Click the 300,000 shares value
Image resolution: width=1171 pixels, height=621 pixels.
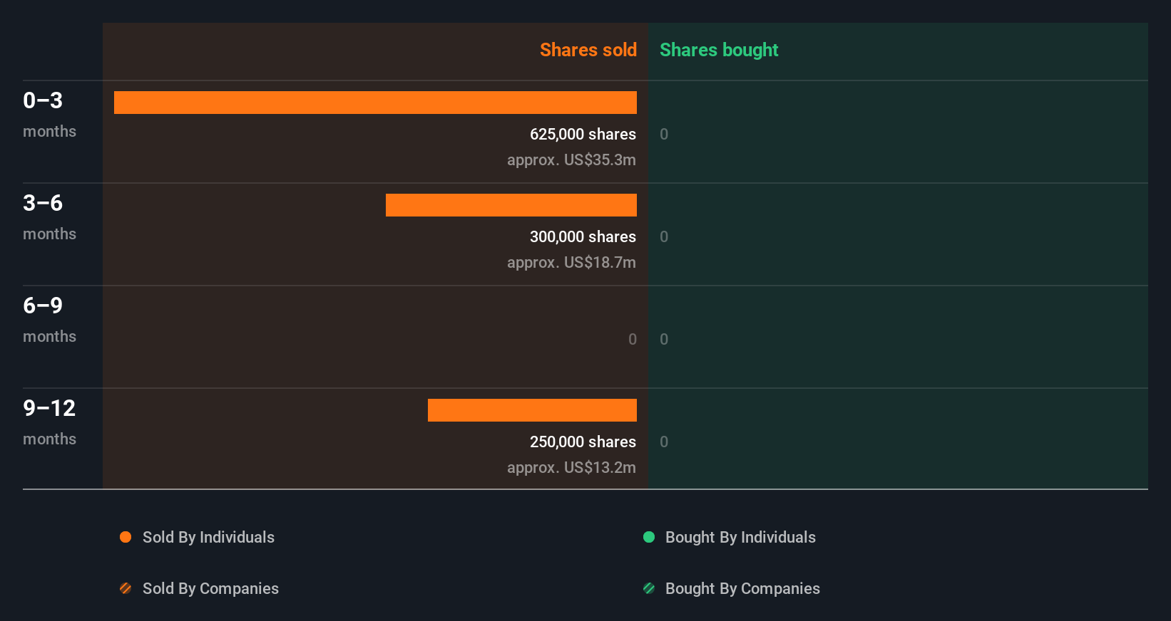(x=583, y=236)
